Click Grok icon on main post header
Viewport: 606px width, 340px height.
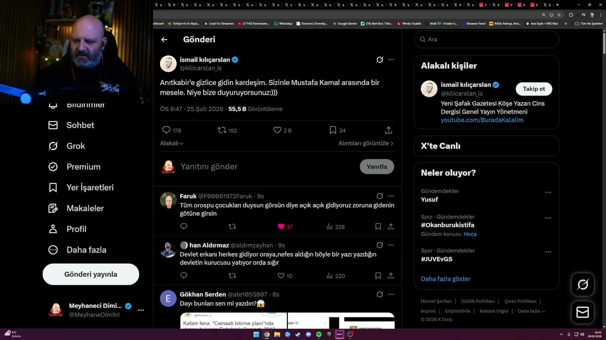pos(380,59)
